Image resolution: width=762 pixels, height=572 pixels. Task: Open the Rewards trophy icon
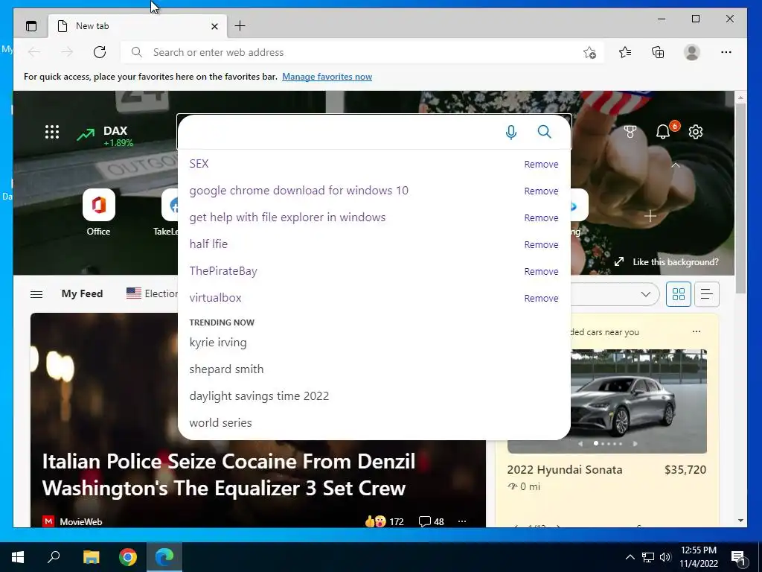(x=630, y=131)
